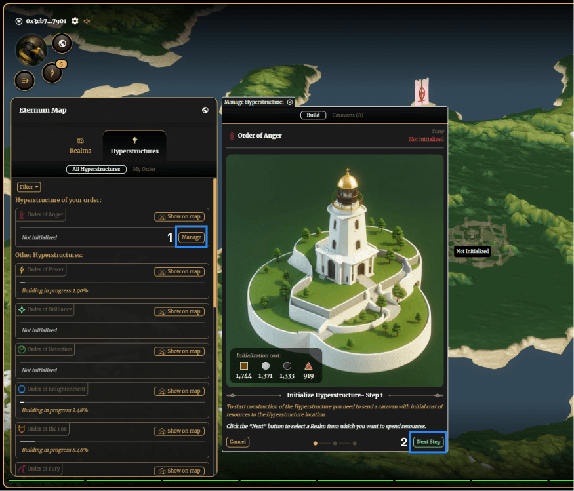Screen dimensions: 574x491
Task: Show Order of Anger on map
Action: (x=179, y=216)
